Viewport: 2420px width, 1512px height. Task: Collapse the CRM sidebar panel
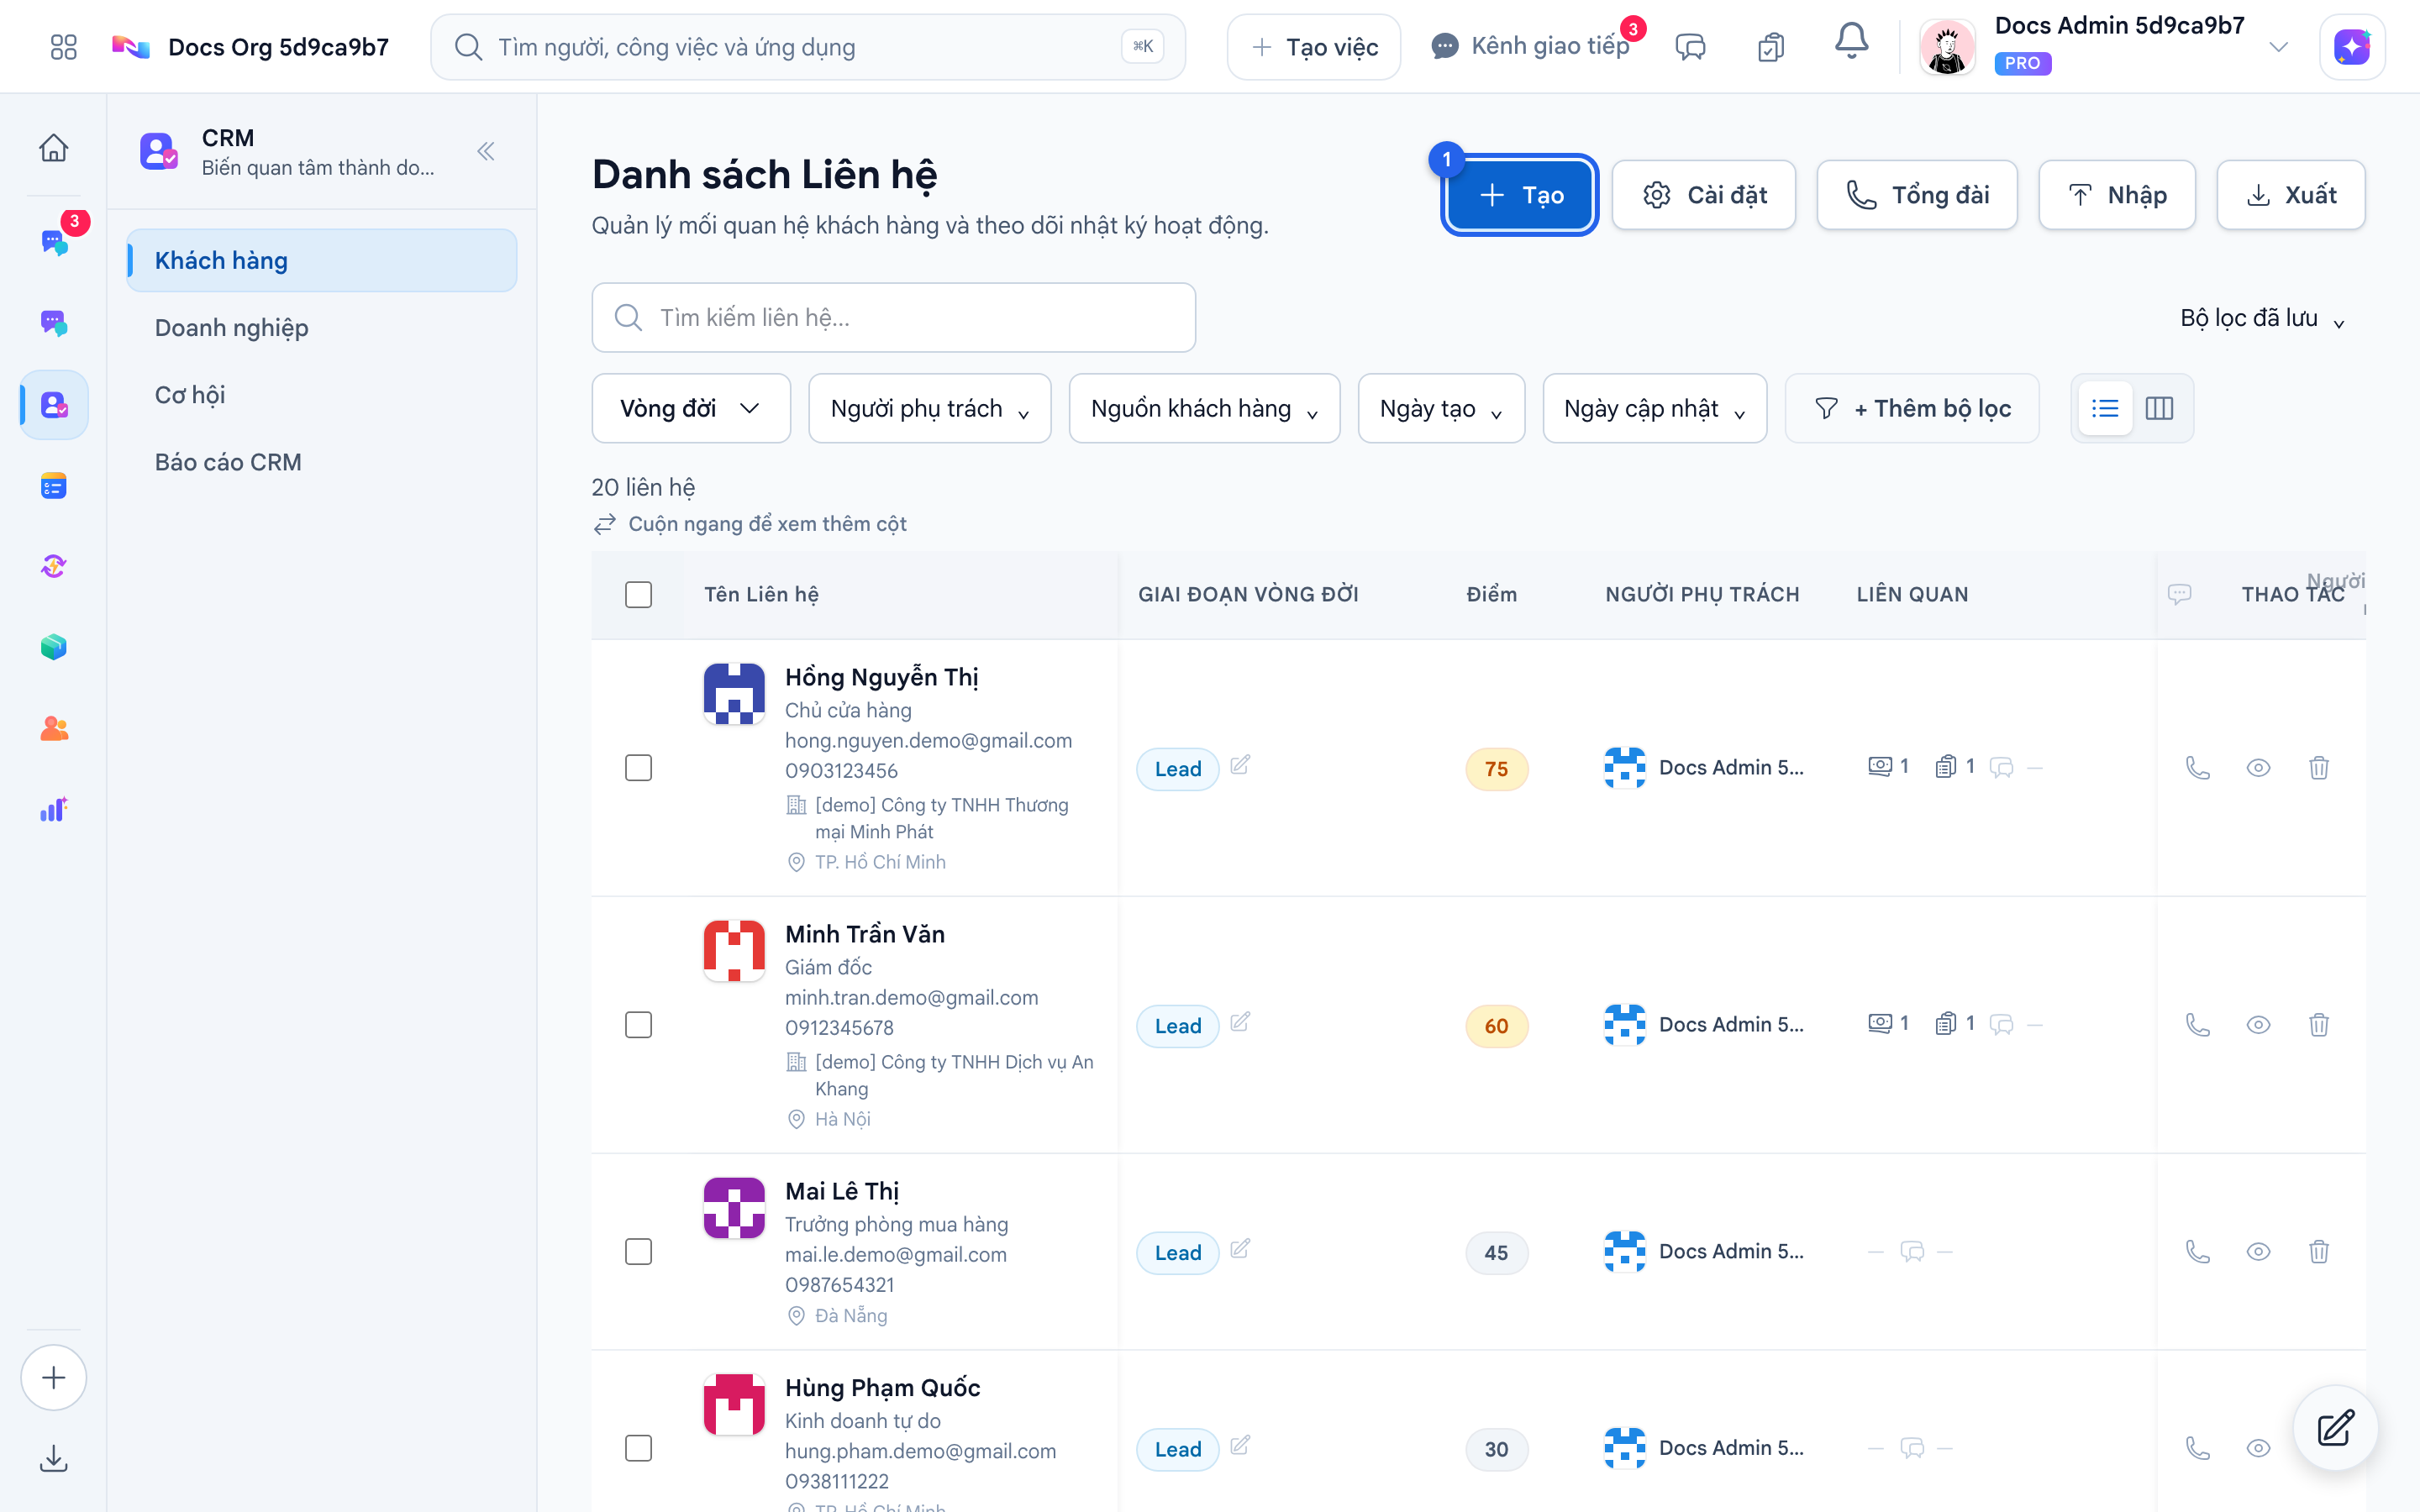pyautogui.click(x=486, y=151)
